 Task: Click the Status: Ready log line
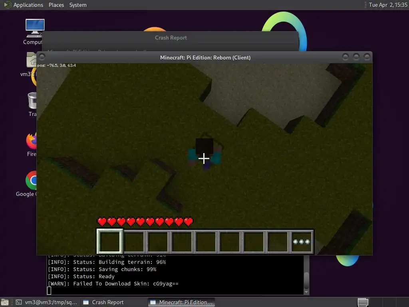81,277
